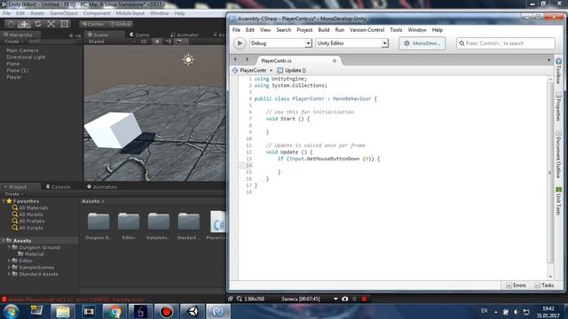The image size is (568, 319).
Task: Switch to the Game tab
Action: (x=139, y=35)
